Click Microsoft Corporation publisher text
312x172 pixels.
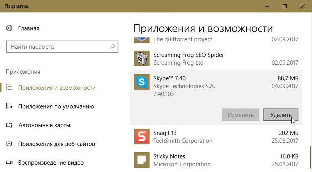click(x=182, y=164)
